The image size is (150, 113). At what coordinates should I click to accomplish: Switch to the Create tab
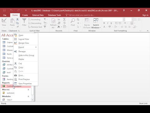tap(25, 15)
